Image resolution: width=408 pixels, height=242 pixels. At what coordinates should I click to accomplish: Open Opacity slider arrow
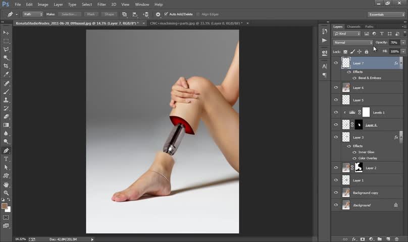point(403,42)
